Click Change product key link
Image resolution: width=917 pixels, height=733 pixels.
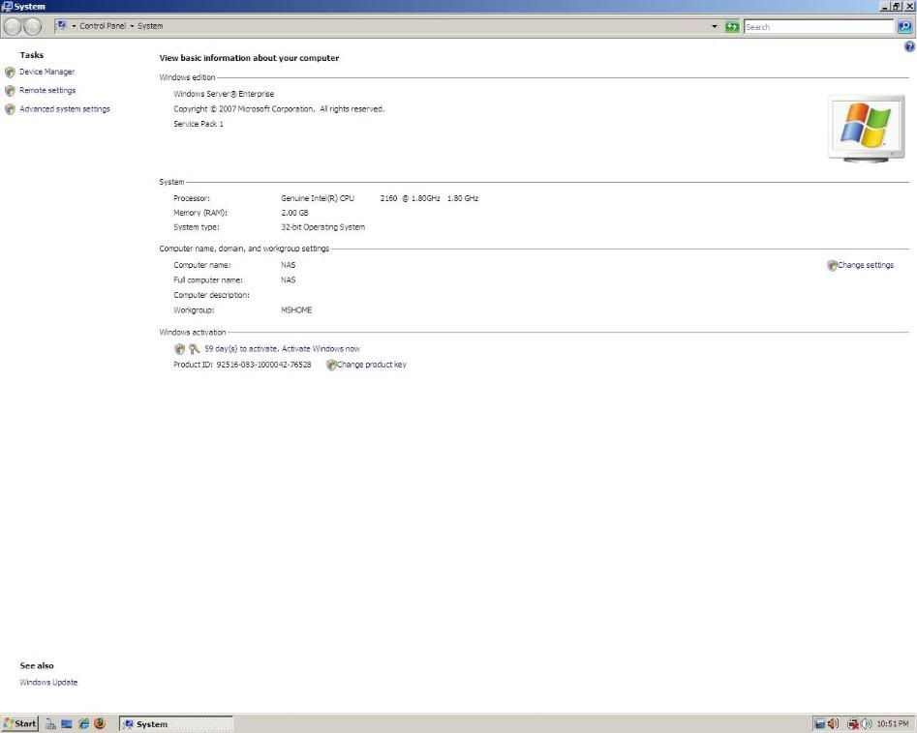tap(372, 365)
